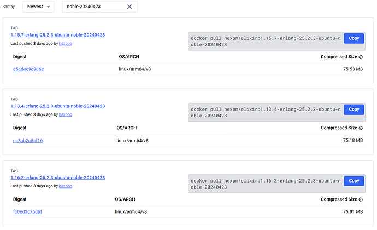Image resolution: width=377 pixels, height=230 pixels.
Task: Open the Newest sort dropdown
Action: [x=38, y=7]
